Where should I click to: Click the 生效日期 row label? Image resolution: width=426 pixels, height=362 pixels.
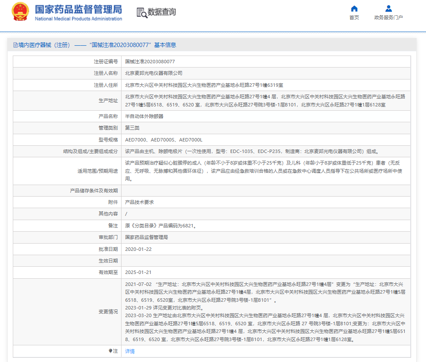coord(108,261)
